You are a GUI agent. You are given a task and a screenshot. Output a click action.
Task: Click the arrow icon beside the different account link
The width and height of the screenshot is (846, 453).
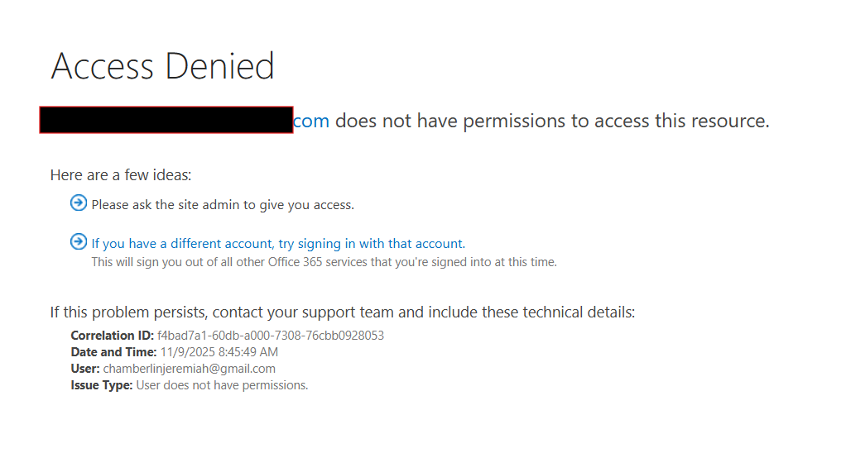tap(79, 241)
